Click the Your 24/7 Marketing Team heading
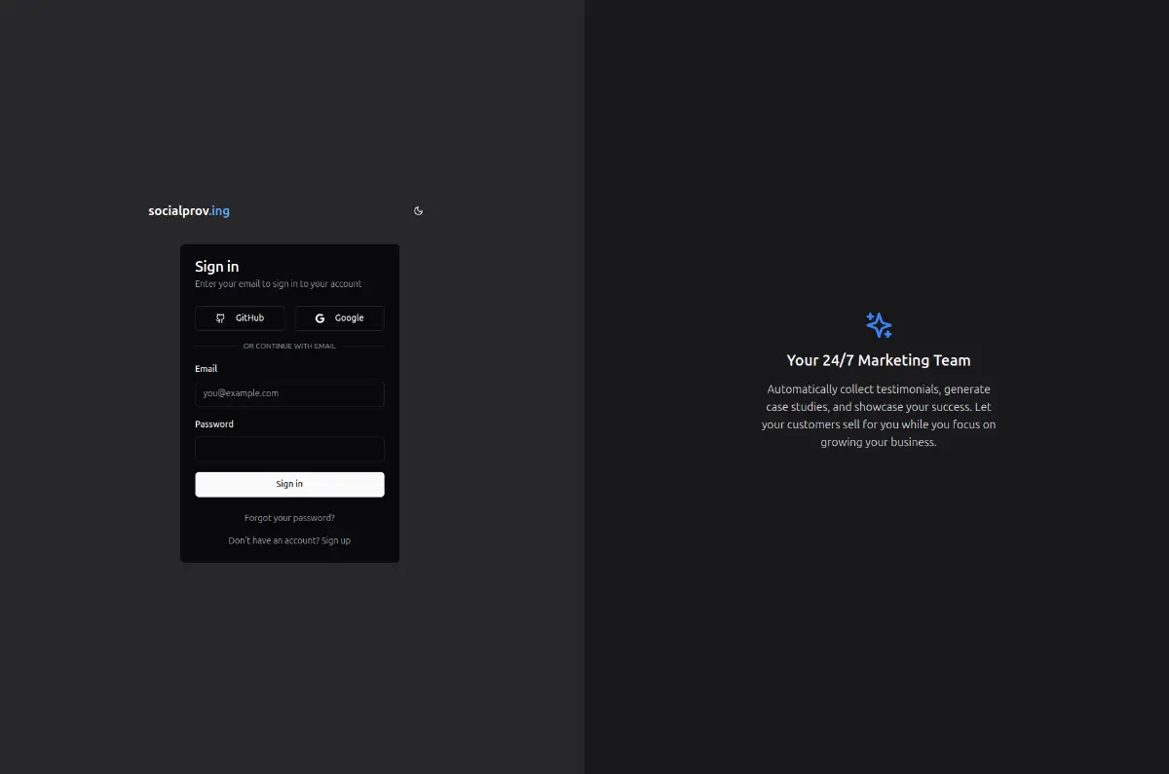The image size is (1169, 774). [x=879, y=360]
